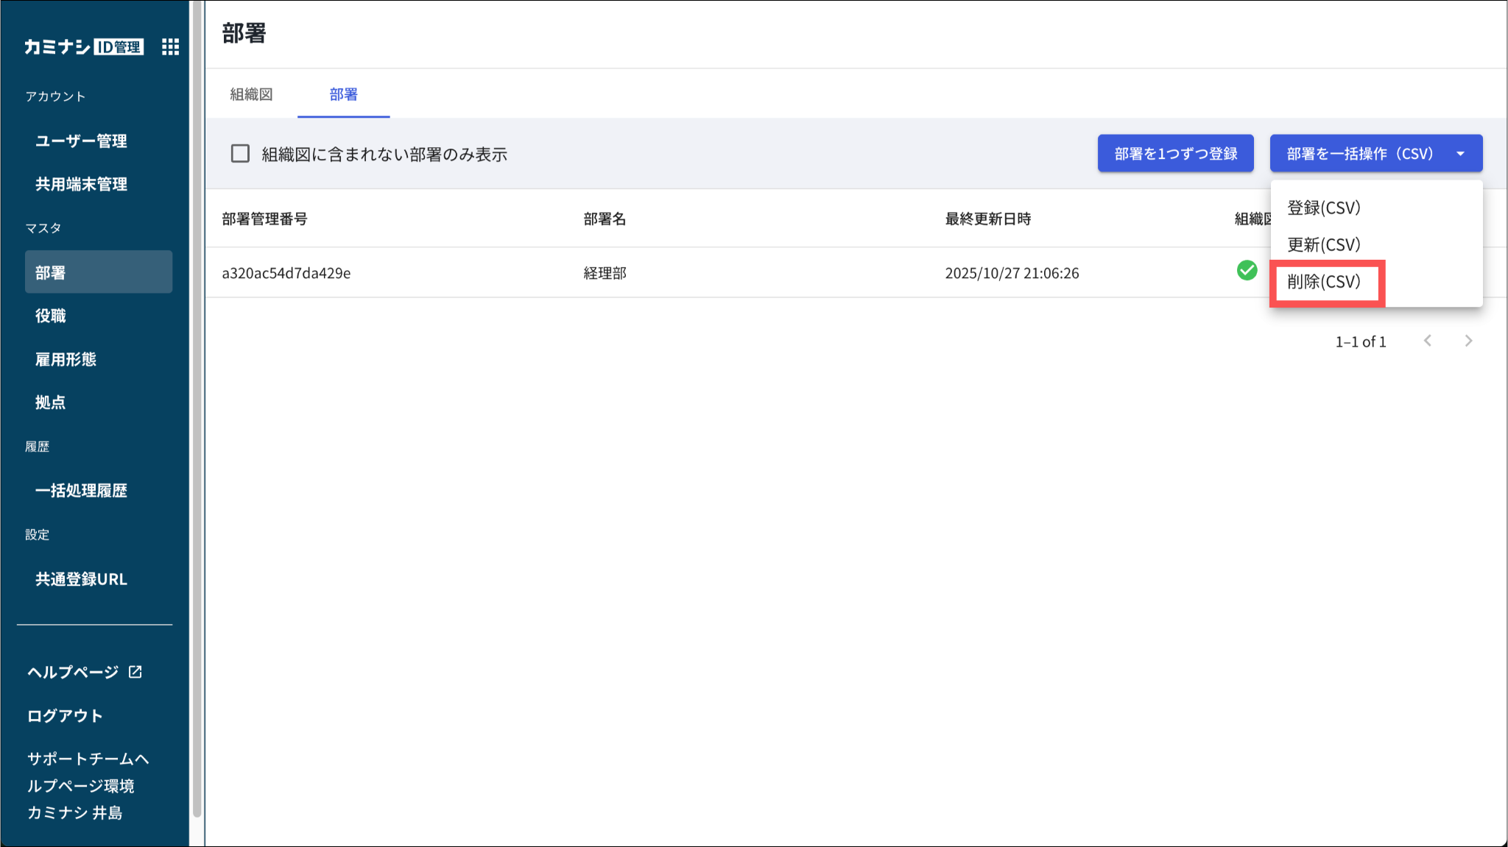This screenshot has height=847, width=1508.
Task: Go to the previous page arrow
Action: click(1428, 341)
